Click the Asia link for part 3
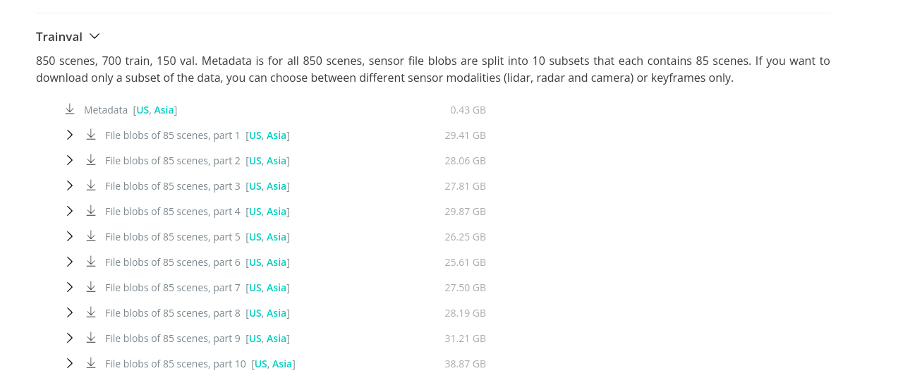 point(277,186)
